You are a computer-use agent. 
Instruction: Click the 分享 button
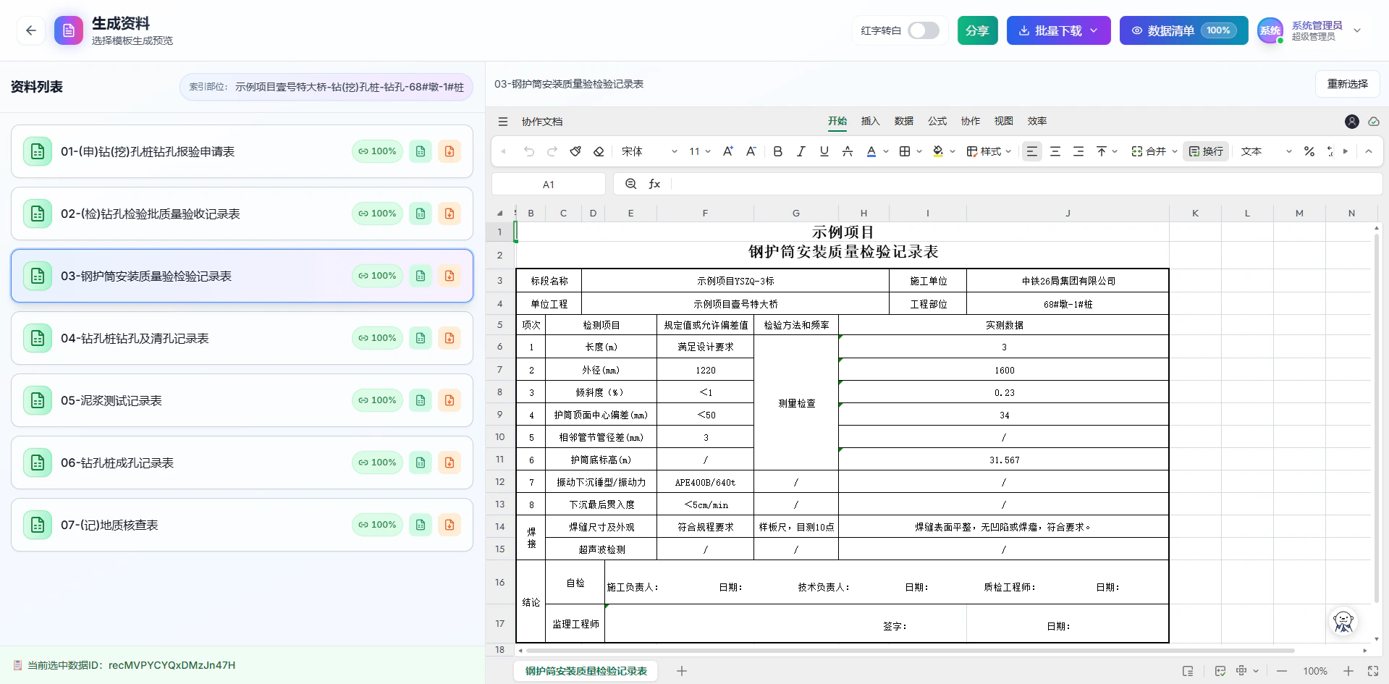[977, 30]
